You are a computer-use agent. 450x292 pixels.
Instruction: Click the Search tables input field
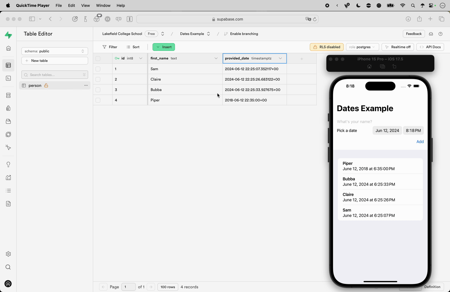(x=55, y=75)
